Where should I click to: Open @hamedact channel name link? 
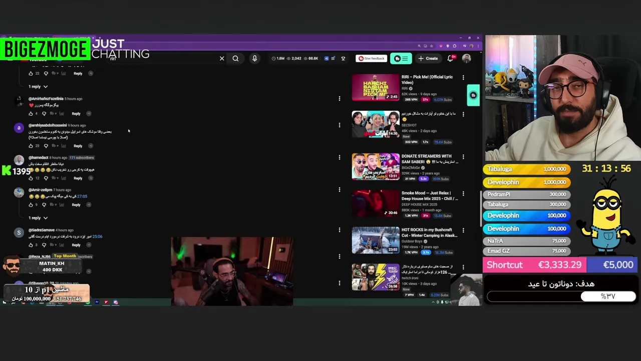tap(38, 157)
